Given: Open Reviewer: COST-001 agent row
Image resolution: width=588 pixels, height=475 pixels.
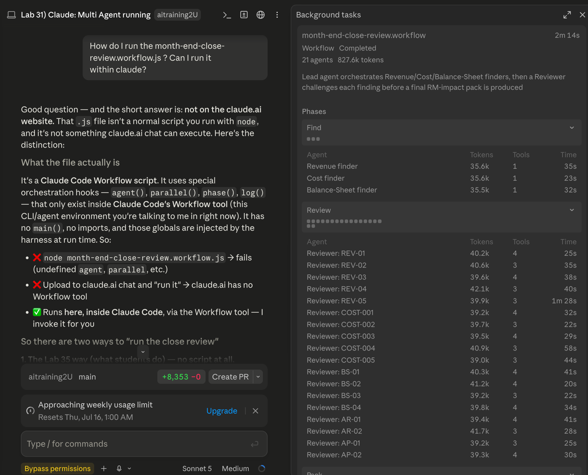Looking at the screenshot, I should click(x=441, y=313).
